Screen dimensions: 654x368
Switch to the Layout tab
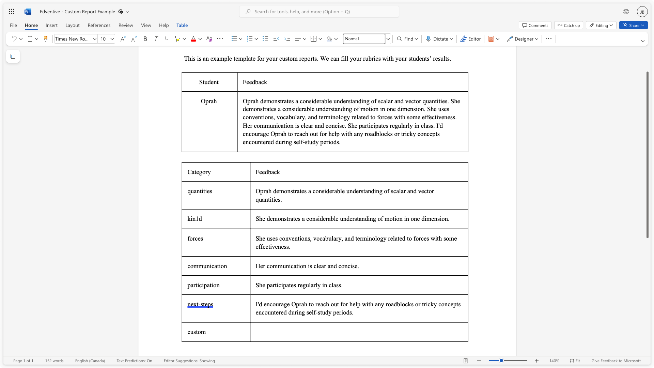(x=73, y=25)
